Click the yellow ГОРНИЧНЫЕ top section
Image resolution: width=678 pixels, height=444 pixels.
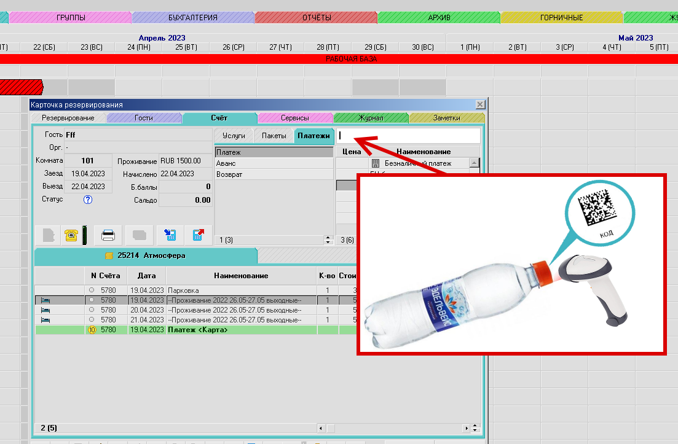pos(561,18)
